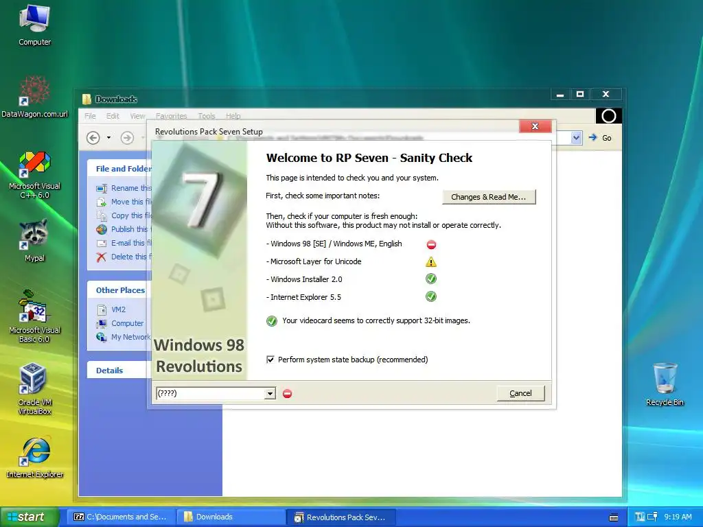Open the DataWagon.com.url shortcut
This screenshot has width=703, height=527.
click(x=34, y=96)
